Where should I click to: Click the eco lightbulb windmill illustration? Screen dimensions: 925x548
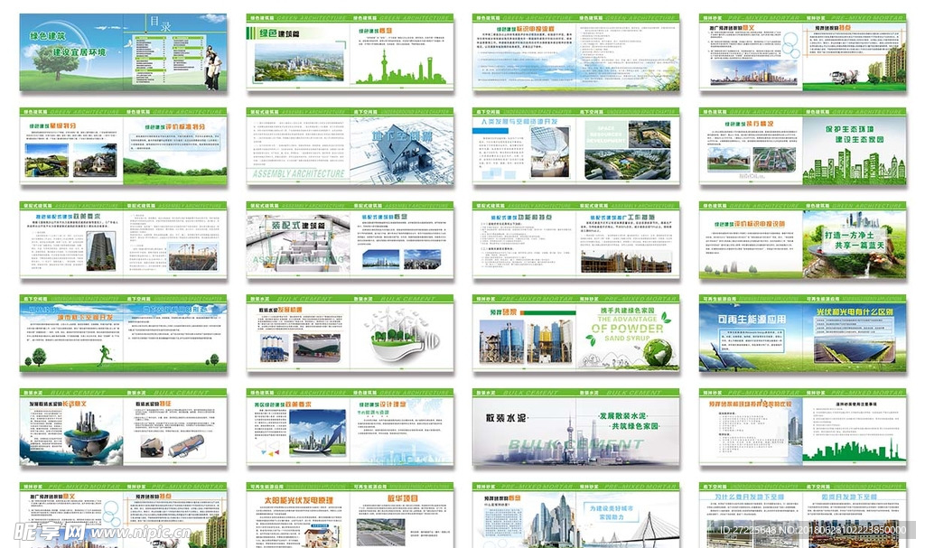pyautogui.click(x=402, y=334)
